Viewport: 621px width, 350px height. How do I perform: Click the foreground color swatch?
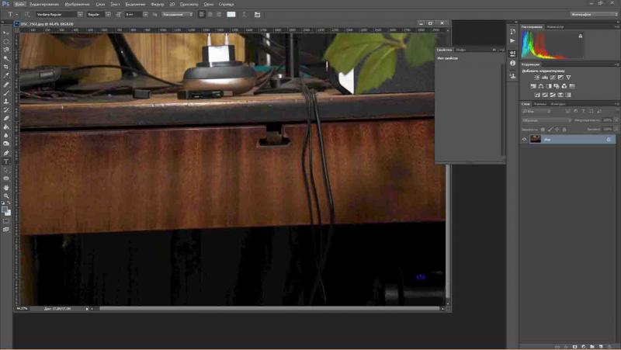click(5, 210)
